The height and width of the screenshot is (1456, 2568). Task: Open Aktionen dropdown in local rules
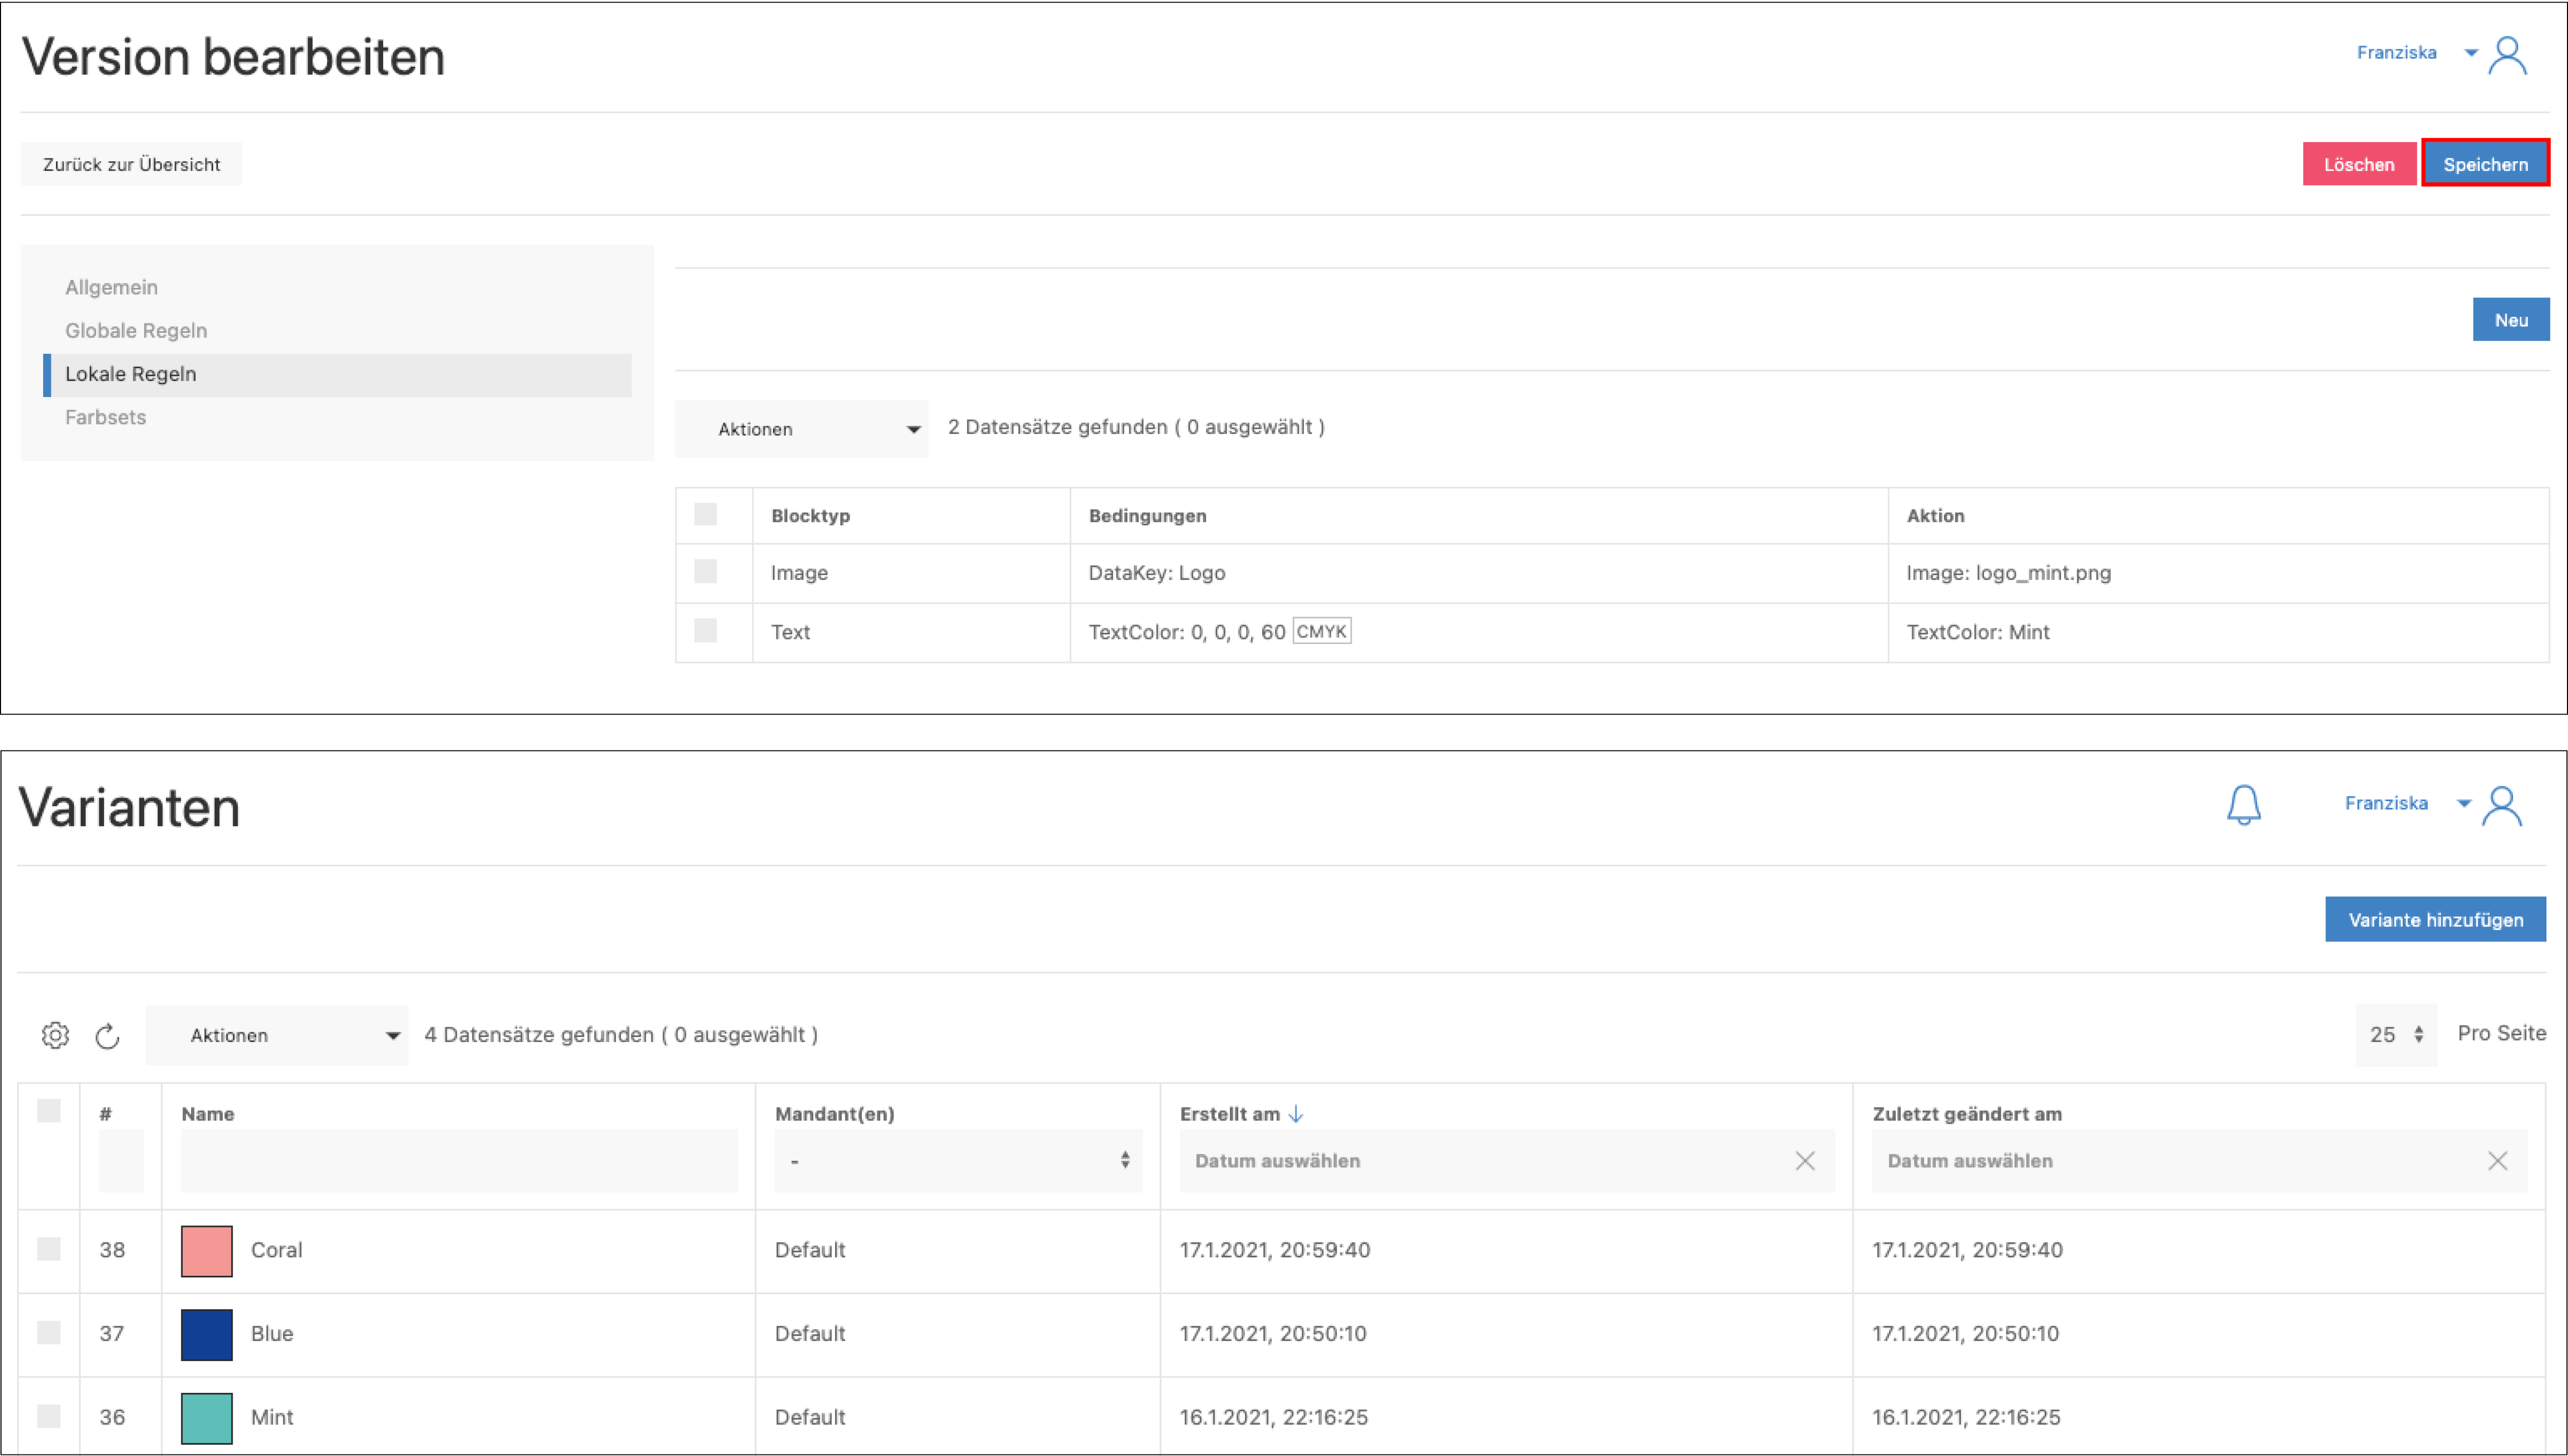801,429
